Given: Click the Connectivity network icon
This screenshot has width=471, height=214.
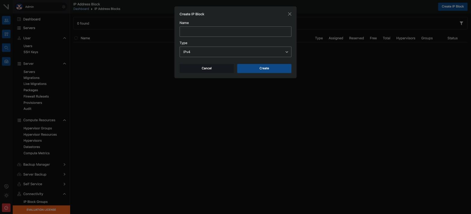Looking at the screenshot, I should click(x=19, y=194).
